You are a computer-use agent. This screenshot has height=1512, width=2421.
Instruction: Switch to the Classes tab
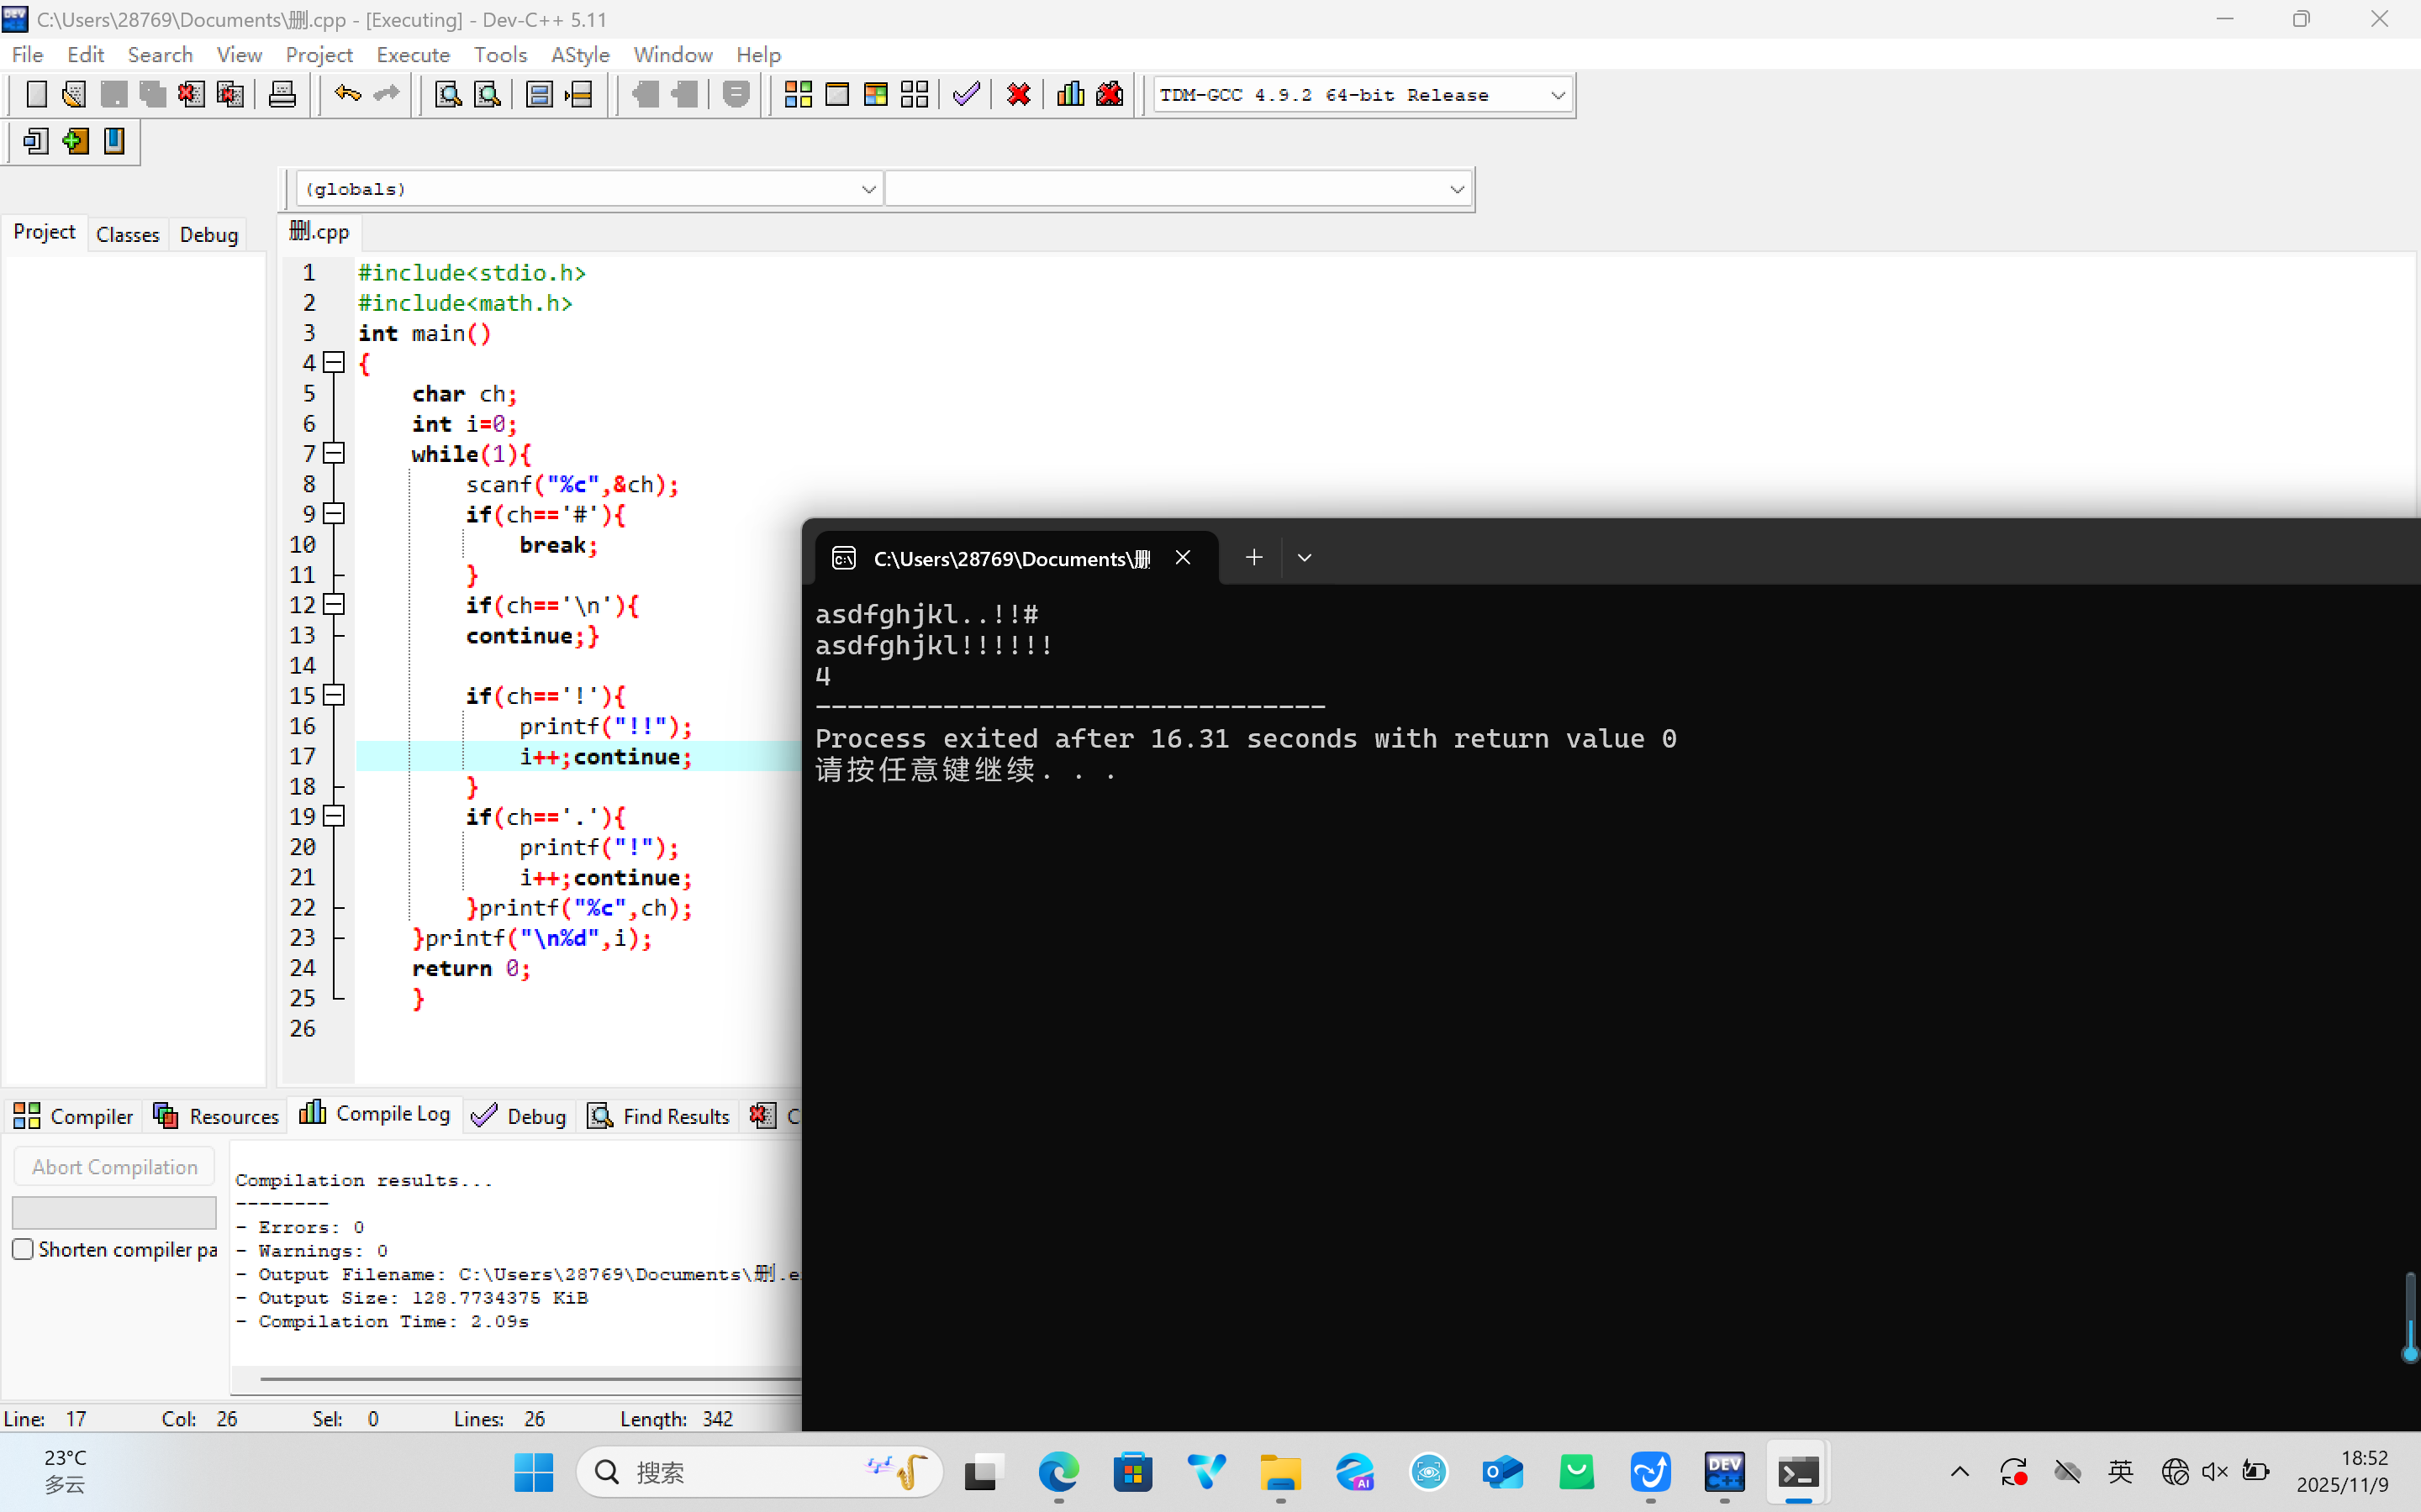point(127,234)
